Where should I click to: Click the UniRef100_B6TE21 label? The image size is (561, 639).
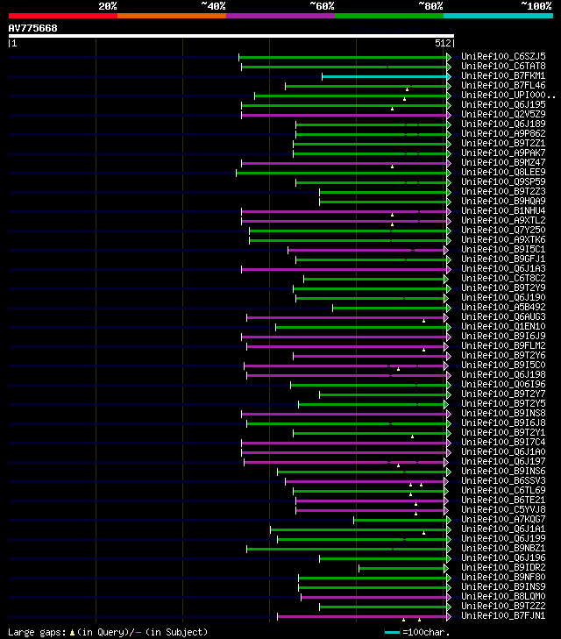[503, 500]
